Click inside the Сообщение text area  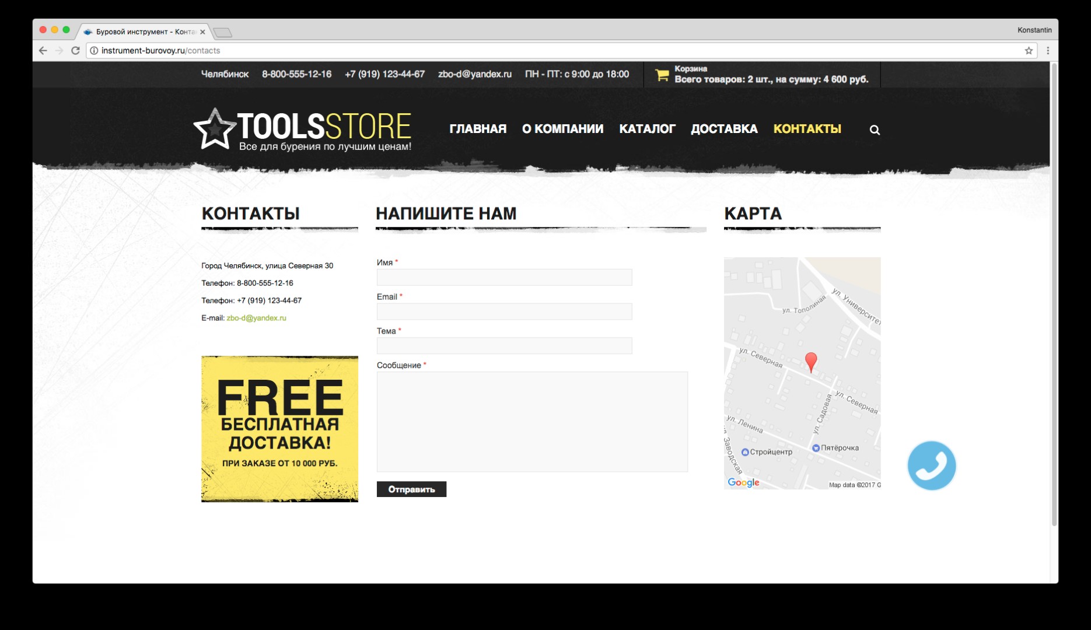(532, 421)
